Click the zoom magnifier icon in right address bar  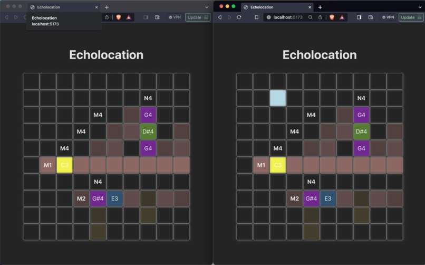(x=311, y=17)
